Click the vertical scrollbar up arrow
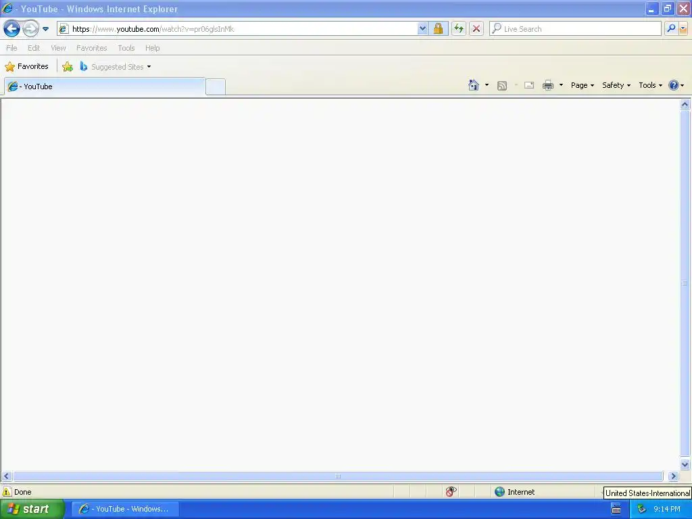 (x=685, y=105)
